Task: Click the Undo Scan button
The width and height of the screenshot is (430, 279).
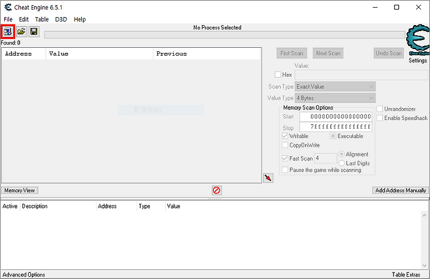Action: tap(389, 53)
